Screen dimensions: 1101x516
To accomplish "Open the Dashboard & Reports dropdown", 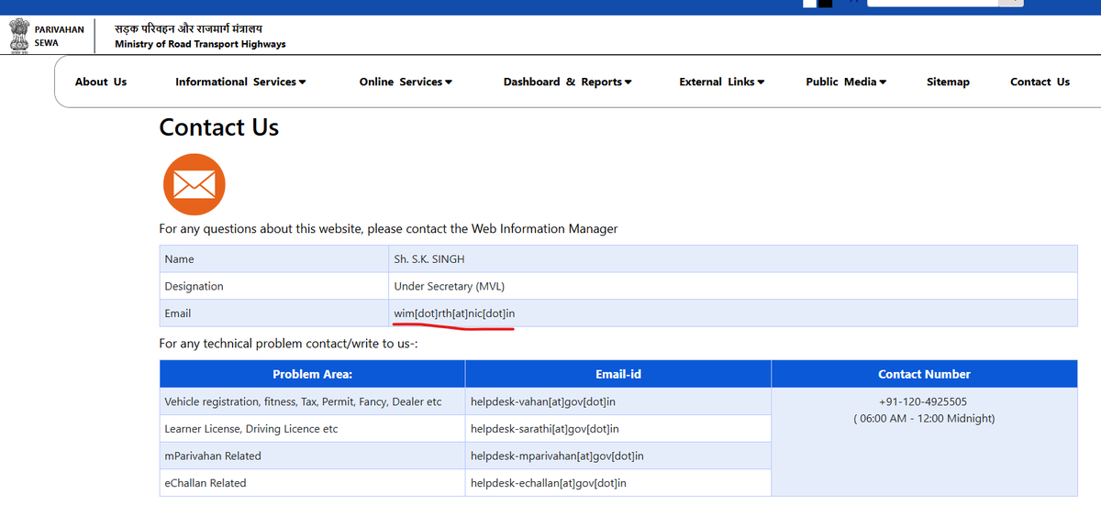I will point(567,82).
